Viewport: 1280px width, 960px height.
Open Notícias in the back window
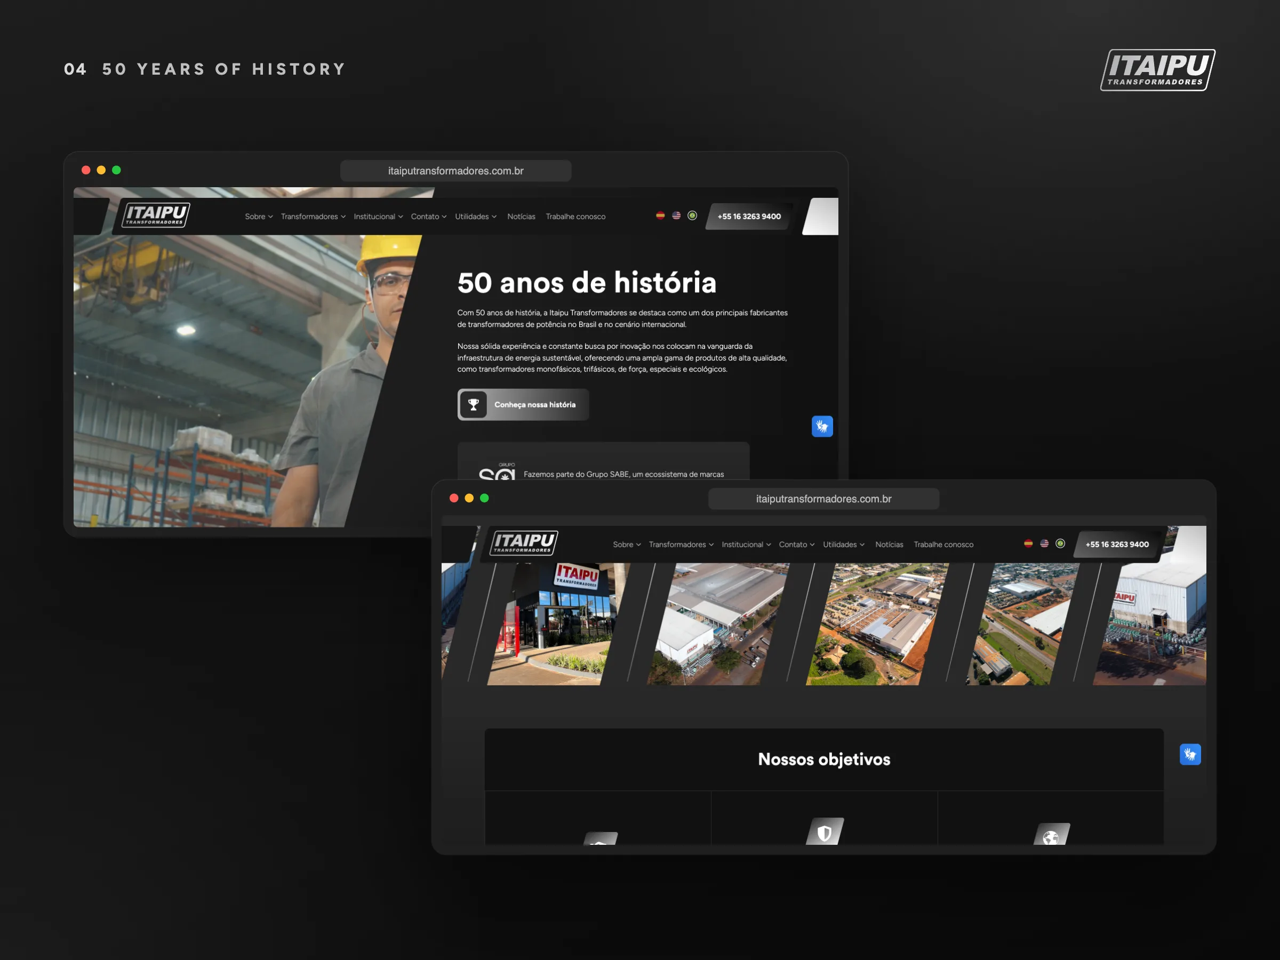(522, 217)
